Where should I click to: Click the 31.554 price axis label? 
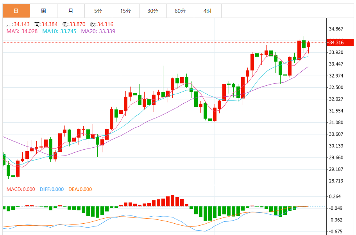[336, 111]
